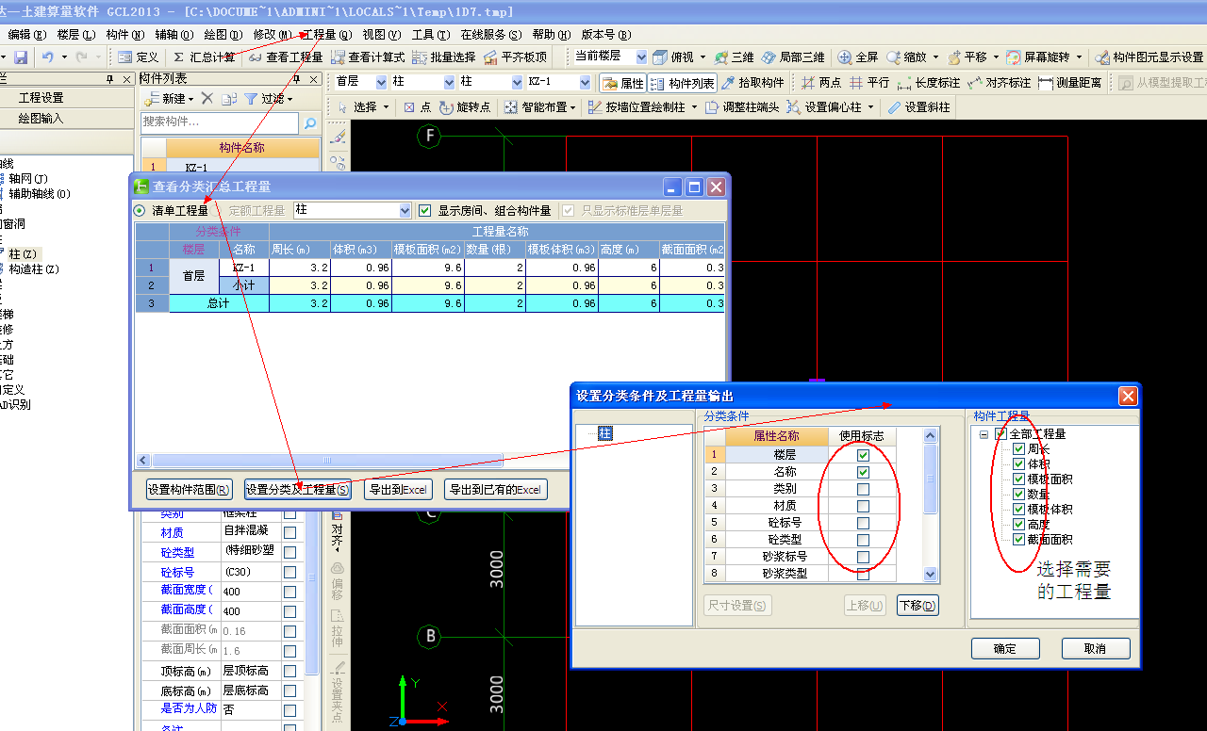Activate 平移 pan hand tool
This screenshot has height=731, width=1207.
pyautogui.click(x=967, y=57)
